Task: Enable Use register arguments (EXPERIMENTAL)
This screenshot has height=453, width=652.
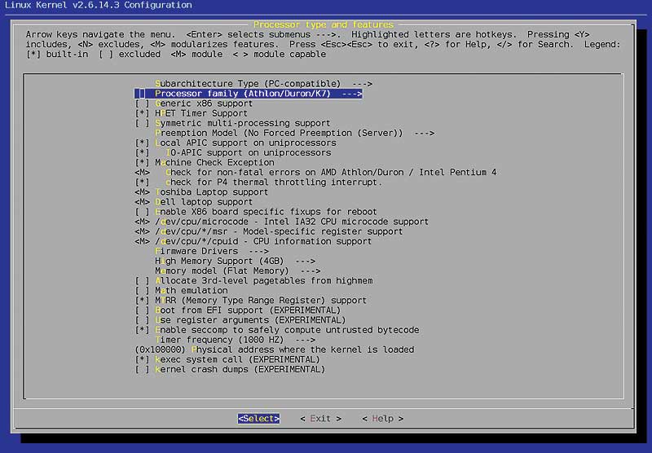Action: (240, 320)
